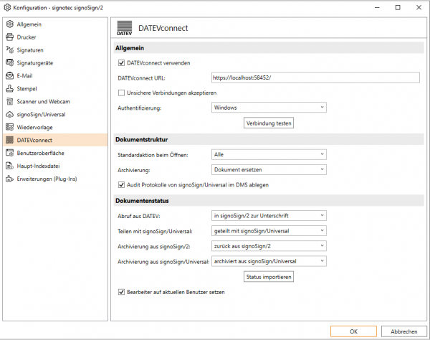
Task: Expand the Abruf aus DATEV dropdown
Action: tap(269, 216)
